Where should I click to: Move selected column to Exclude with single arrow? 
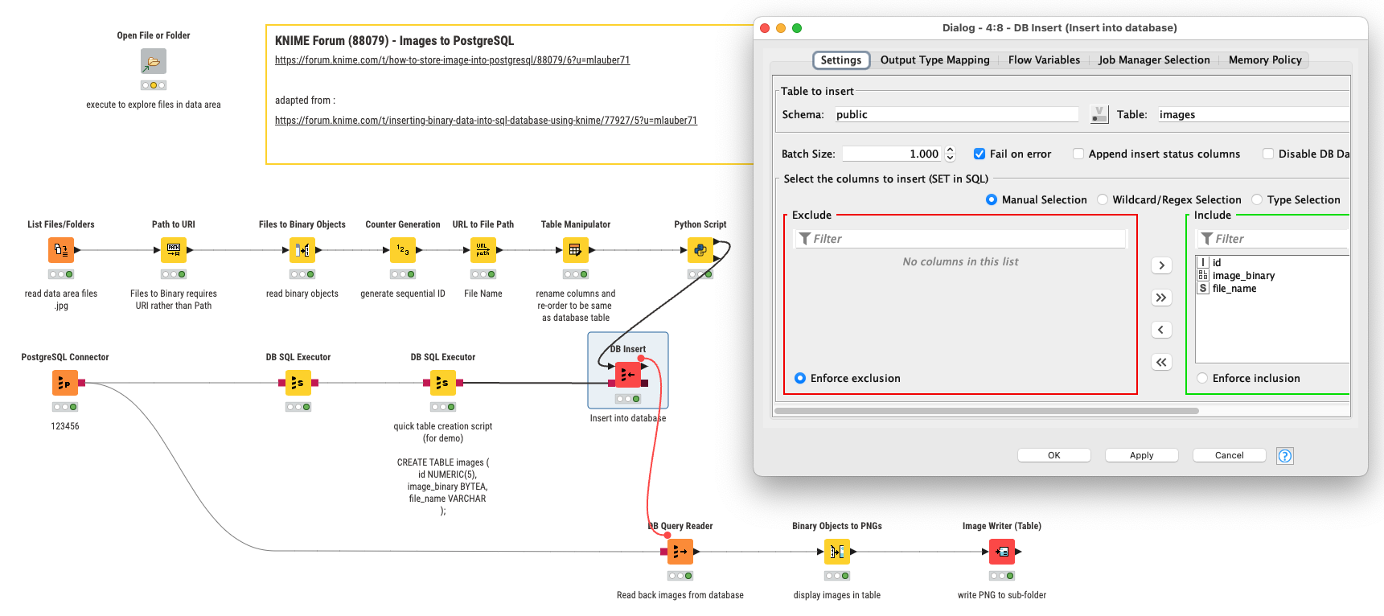(x=1161, y=330)
